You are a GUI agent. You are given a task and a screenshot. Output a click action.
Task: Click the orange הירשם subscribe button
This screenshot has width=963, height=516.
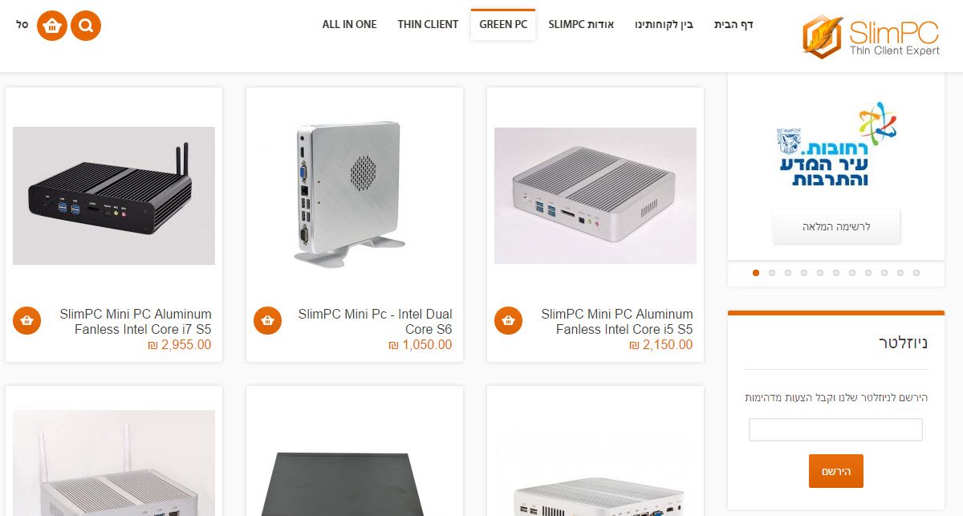[836, 471]
